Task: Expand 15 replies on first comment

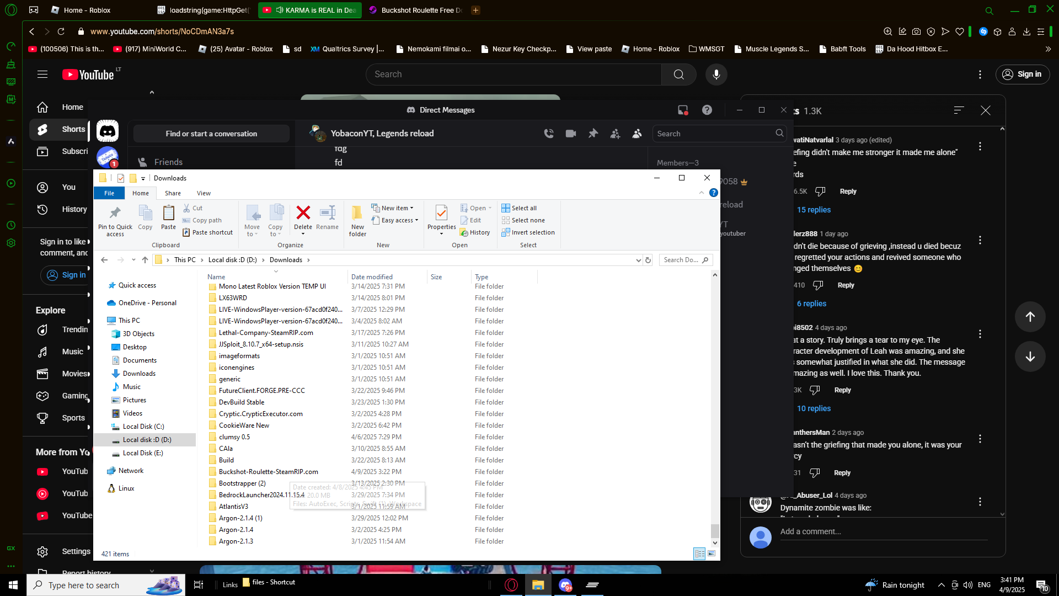Action: point(814,210)
